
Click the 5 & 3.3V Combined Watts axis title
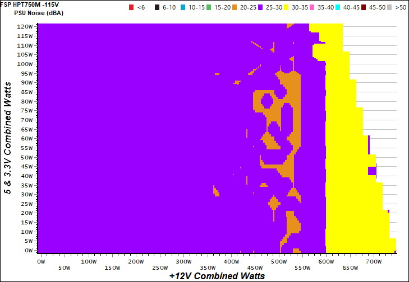(x=7, y=138)
